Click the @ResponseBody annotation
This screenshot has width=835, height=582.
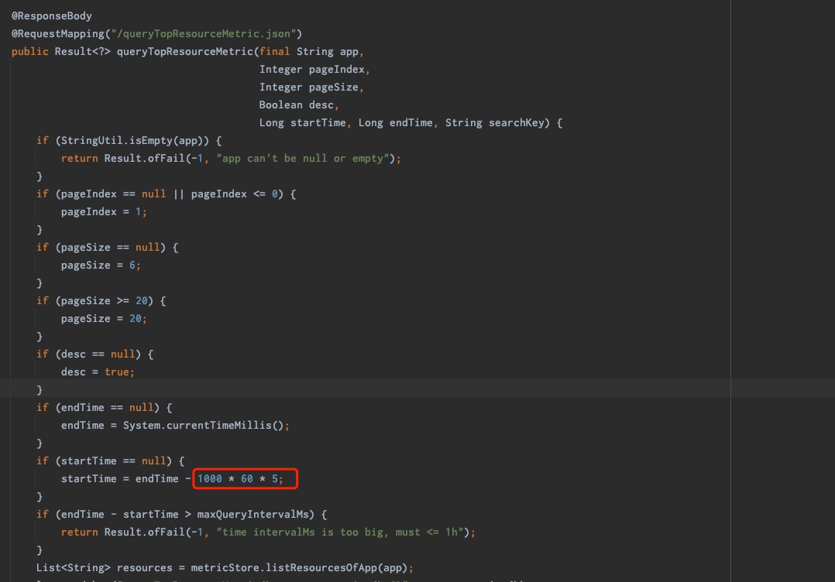pos(52,16)
